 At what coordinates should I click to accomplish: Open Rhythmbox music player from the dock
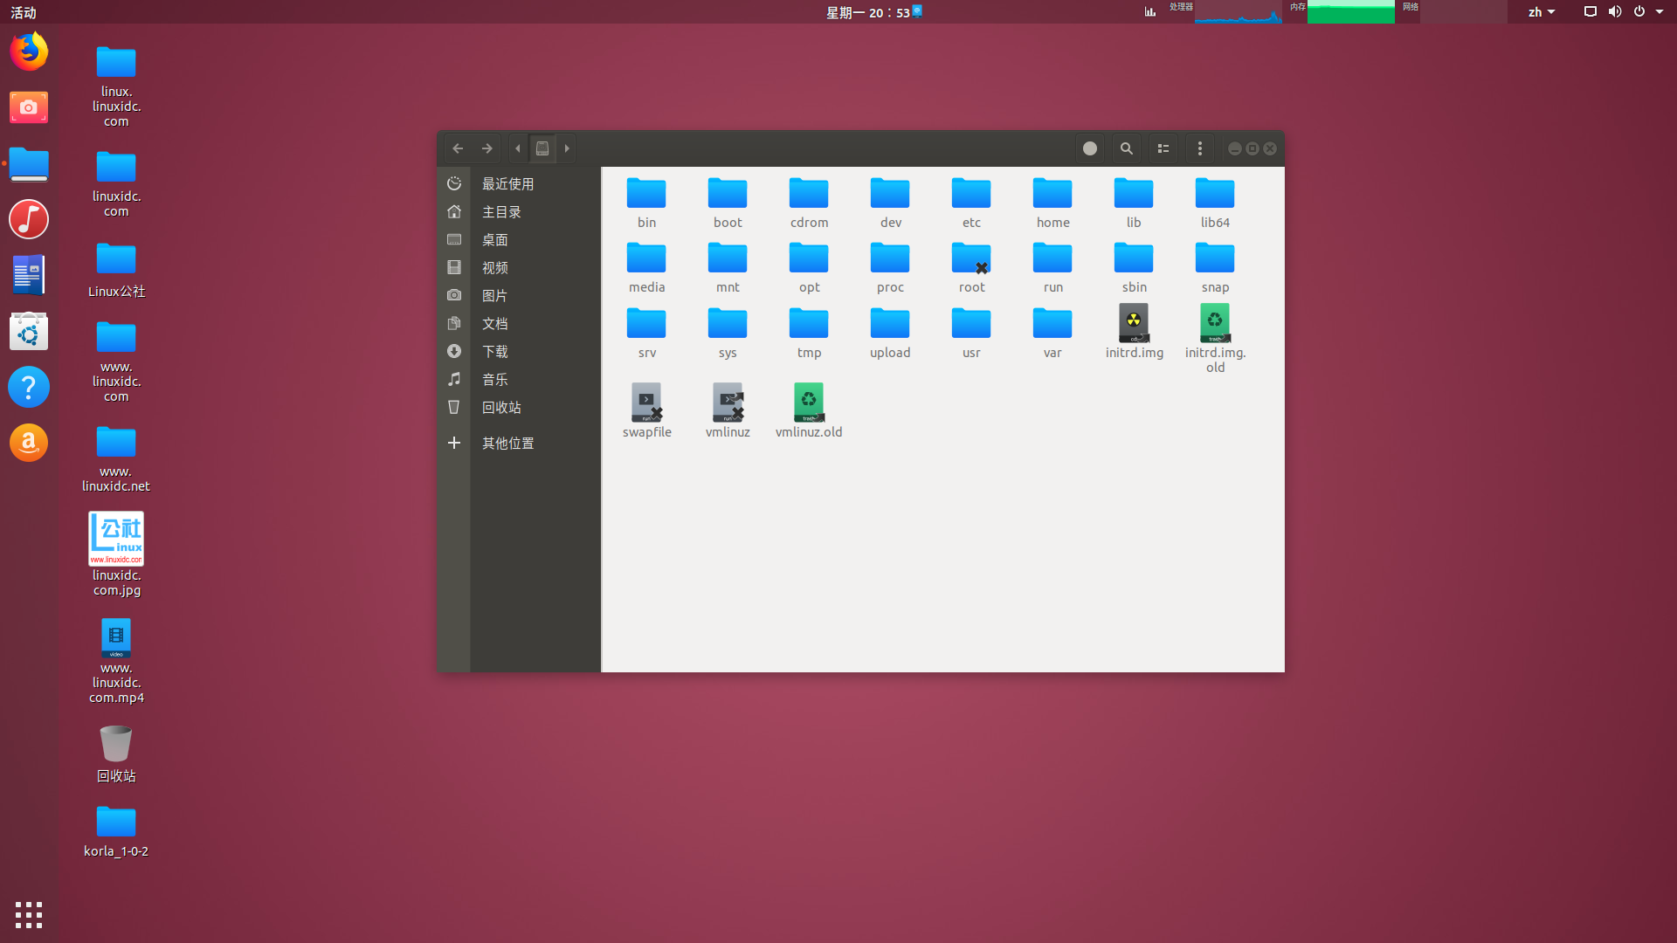[x=29, y=219]
